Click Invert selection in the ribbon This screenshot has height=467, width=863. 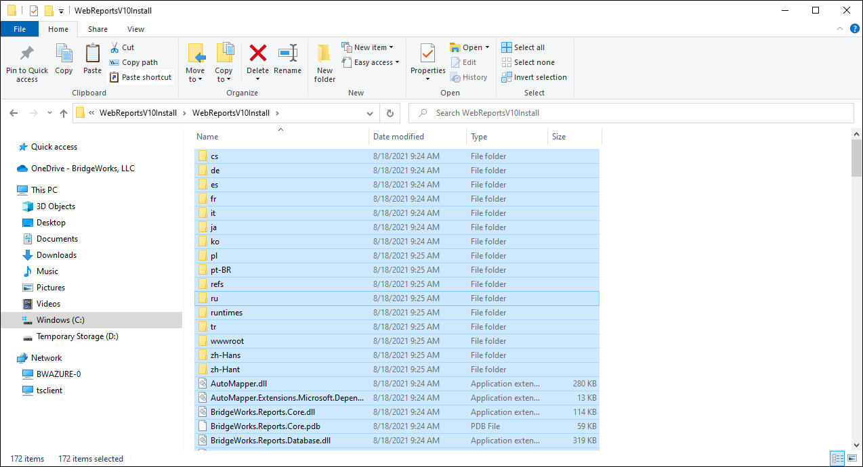point(534,76)
